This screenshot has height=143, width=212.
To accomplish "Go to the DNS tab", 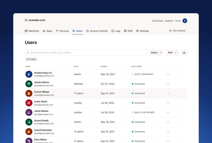I will pyautogui.click(x=128, y=31).
